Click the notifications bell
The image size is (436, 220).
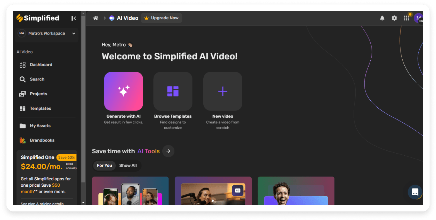click(382, 18)
